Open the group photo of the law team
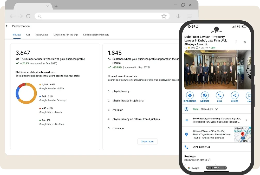Image resolution: width=260 pixels, height=175 pixels. (x=210, y=70)
